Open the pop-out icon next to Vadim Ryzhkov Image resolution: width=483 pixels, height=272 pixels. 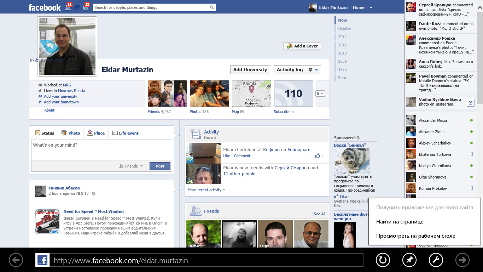tap(470, 103)
